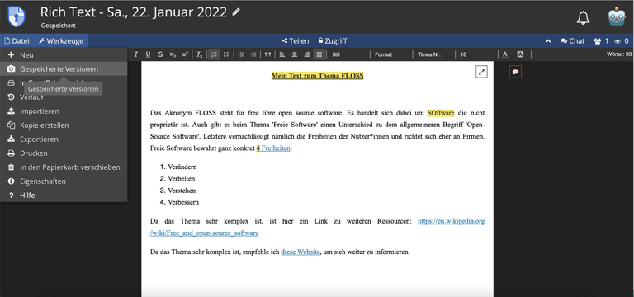Apply superscript formatting
Image resolution: width=634 pixels, height=297 pixels.
tap(185, 54)
